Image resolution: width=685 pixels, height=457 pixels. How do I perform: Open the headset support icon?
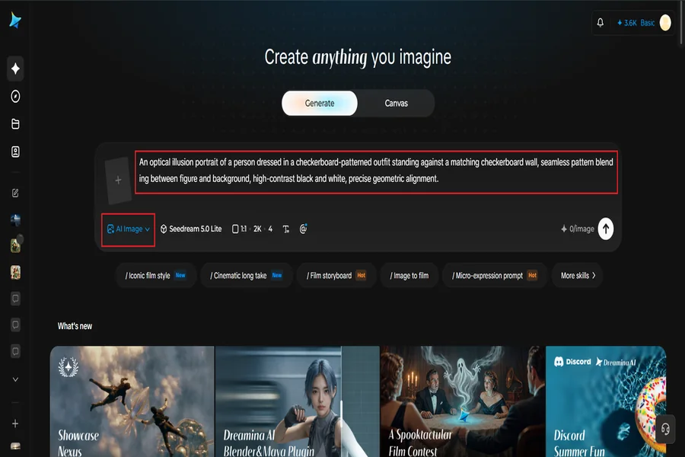point(665,429)
